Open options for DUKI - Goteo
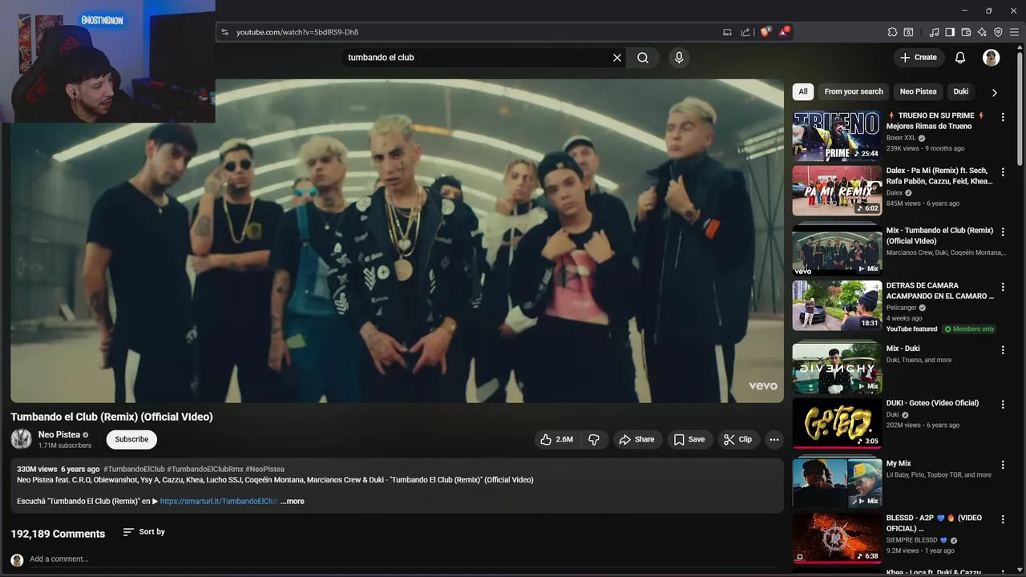This screenshot has width=1026, height=577. click(1003, 405)
